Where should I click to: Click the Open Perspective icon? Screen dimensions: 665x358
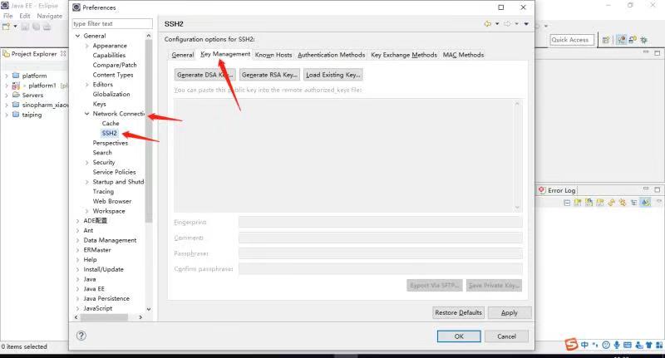point(606,40)
